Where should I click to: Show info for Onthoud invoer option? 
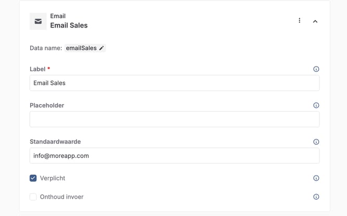pyautogui.click(x=316, y=197)
